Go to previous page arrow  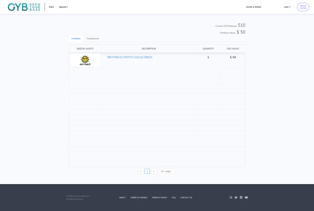[141, 171]
